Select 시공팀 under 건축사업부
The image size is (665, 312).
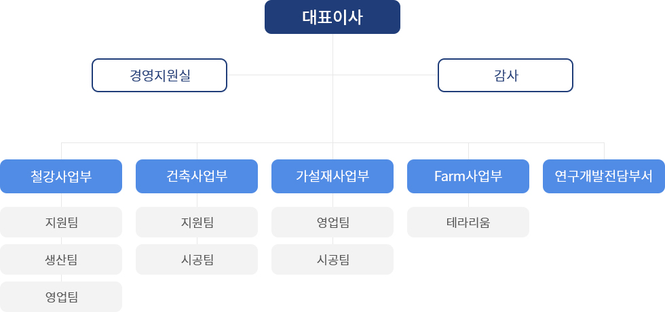pos(197,259)
